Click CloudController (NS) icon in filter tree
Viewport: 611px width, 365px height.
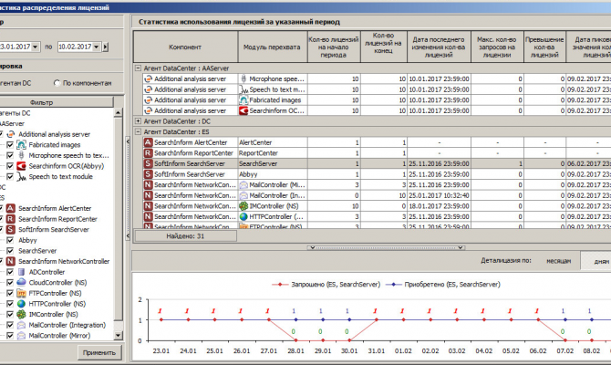(21, 282)
